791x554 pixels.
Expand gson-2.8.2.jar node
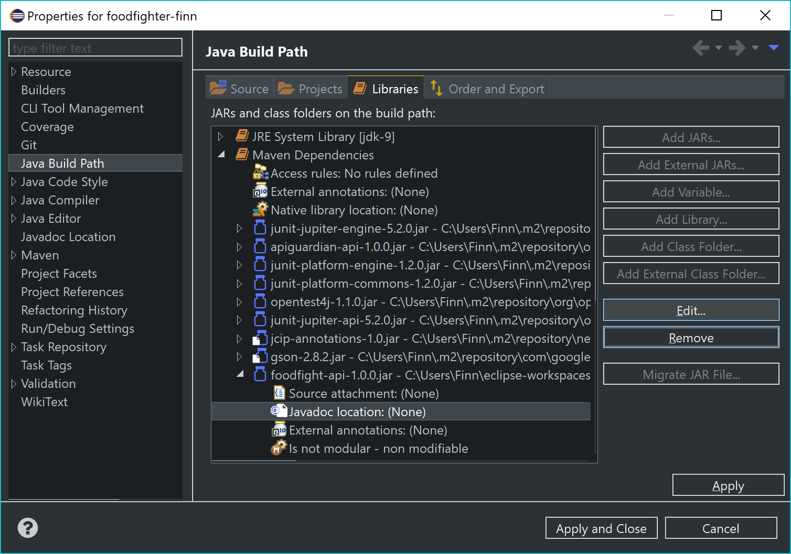click(240, 356)
